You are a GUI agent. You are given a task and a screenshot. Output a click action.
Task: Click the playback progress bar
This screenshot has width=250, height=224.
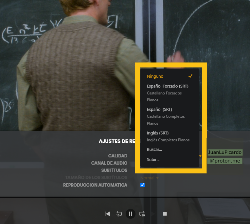pyautogui.click(x=124, y=197)
